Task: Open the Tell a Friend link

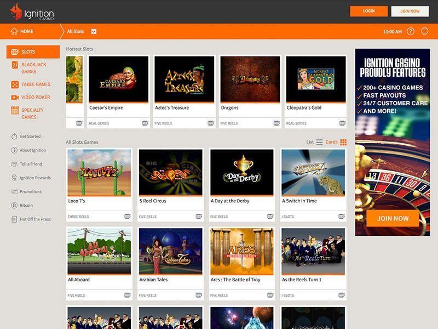Action: coord(31,164)
